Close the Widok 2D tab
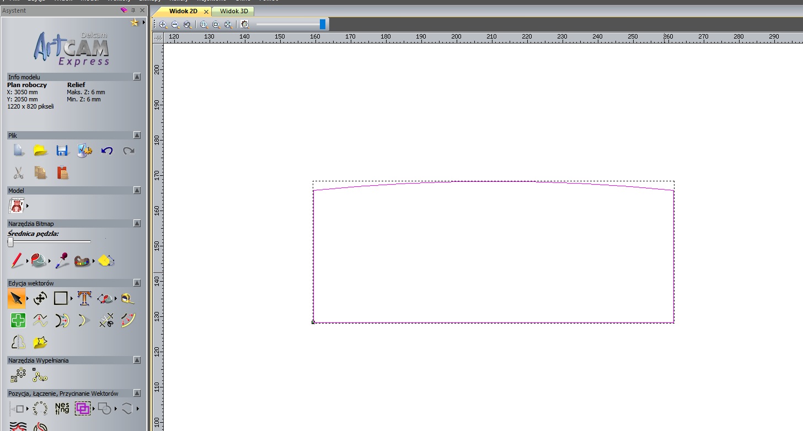The height and width of the screenshot is (431, 803). pos(206,12)
